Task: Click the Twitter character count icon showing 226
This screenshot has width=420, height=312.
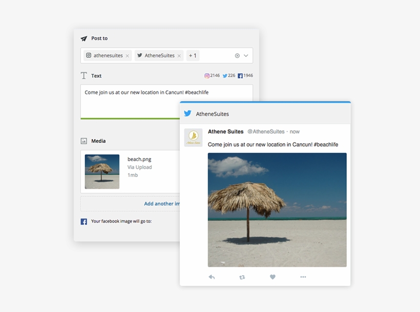Action: point(225,75)
